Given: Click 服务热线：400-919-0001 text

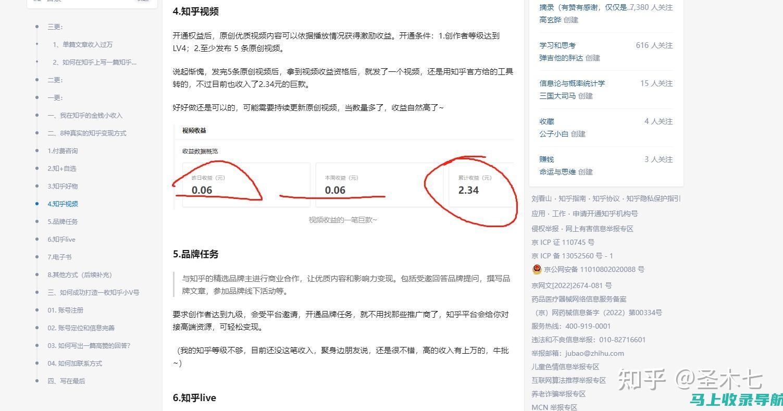Looking at the screenshot, I should pos(571,326).
